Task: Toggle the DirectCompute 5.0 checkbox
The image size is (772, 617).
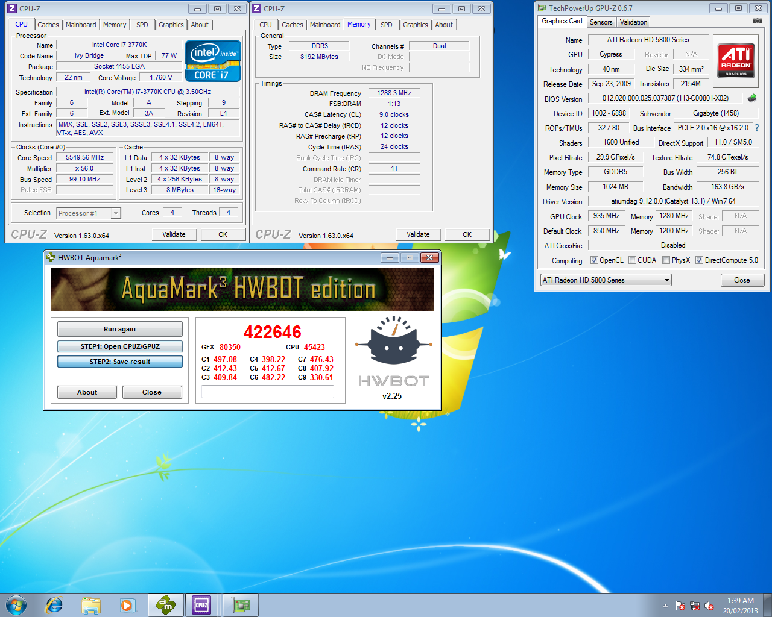Action: click(x=699, y=260)
